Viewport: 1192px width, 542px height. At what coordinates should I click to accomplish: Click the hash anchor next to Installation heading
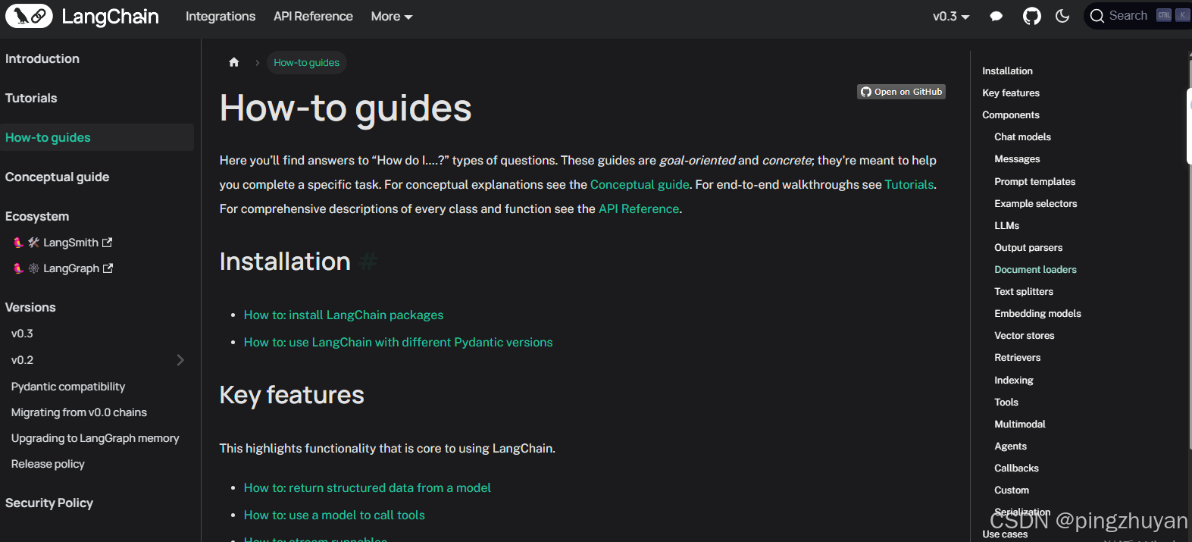click(x=368, y=262)
